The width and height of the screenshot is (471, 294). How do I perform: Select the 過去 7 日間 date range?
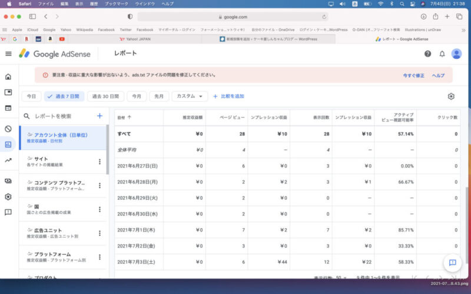coord(64,96)
